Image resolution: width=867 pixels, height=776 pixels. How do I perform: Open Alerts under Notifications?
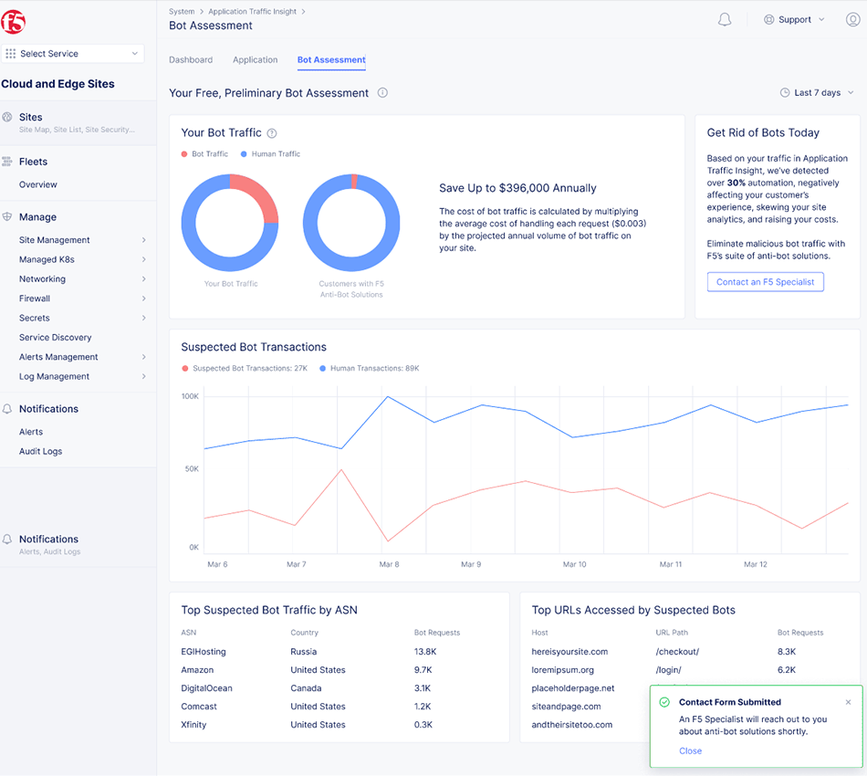[31, 432]
